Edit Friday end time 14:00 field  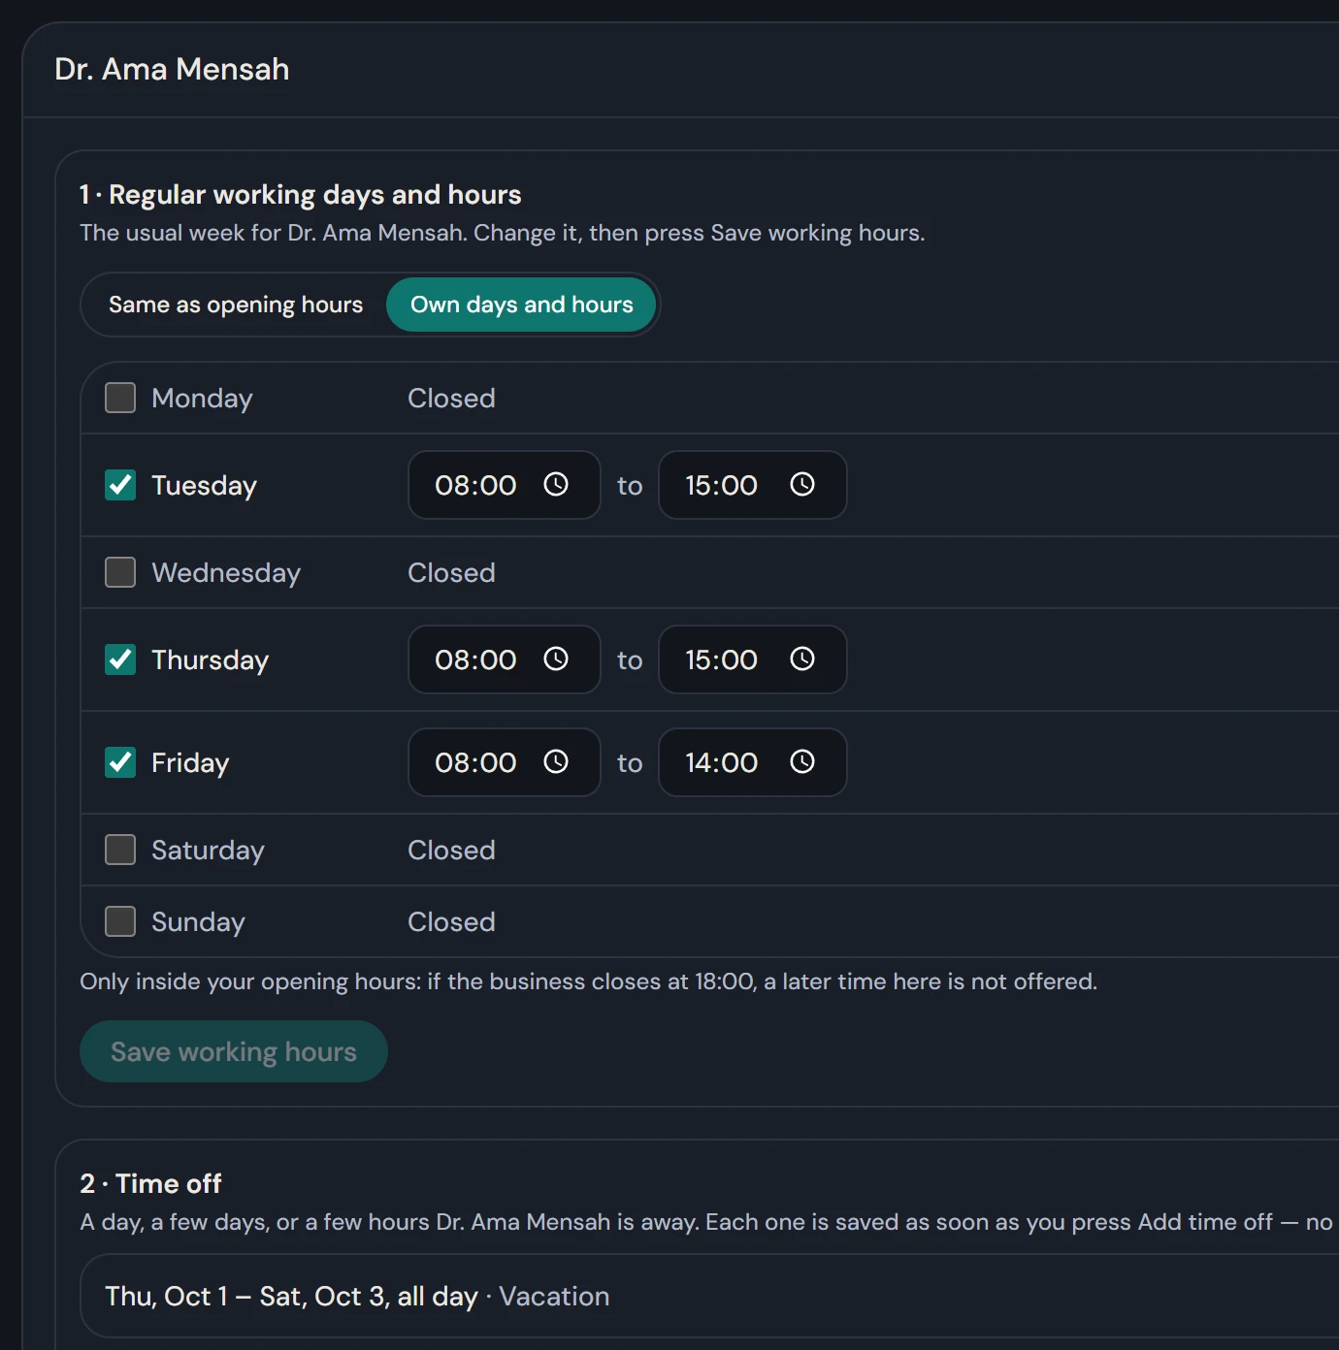pos(753,762)
